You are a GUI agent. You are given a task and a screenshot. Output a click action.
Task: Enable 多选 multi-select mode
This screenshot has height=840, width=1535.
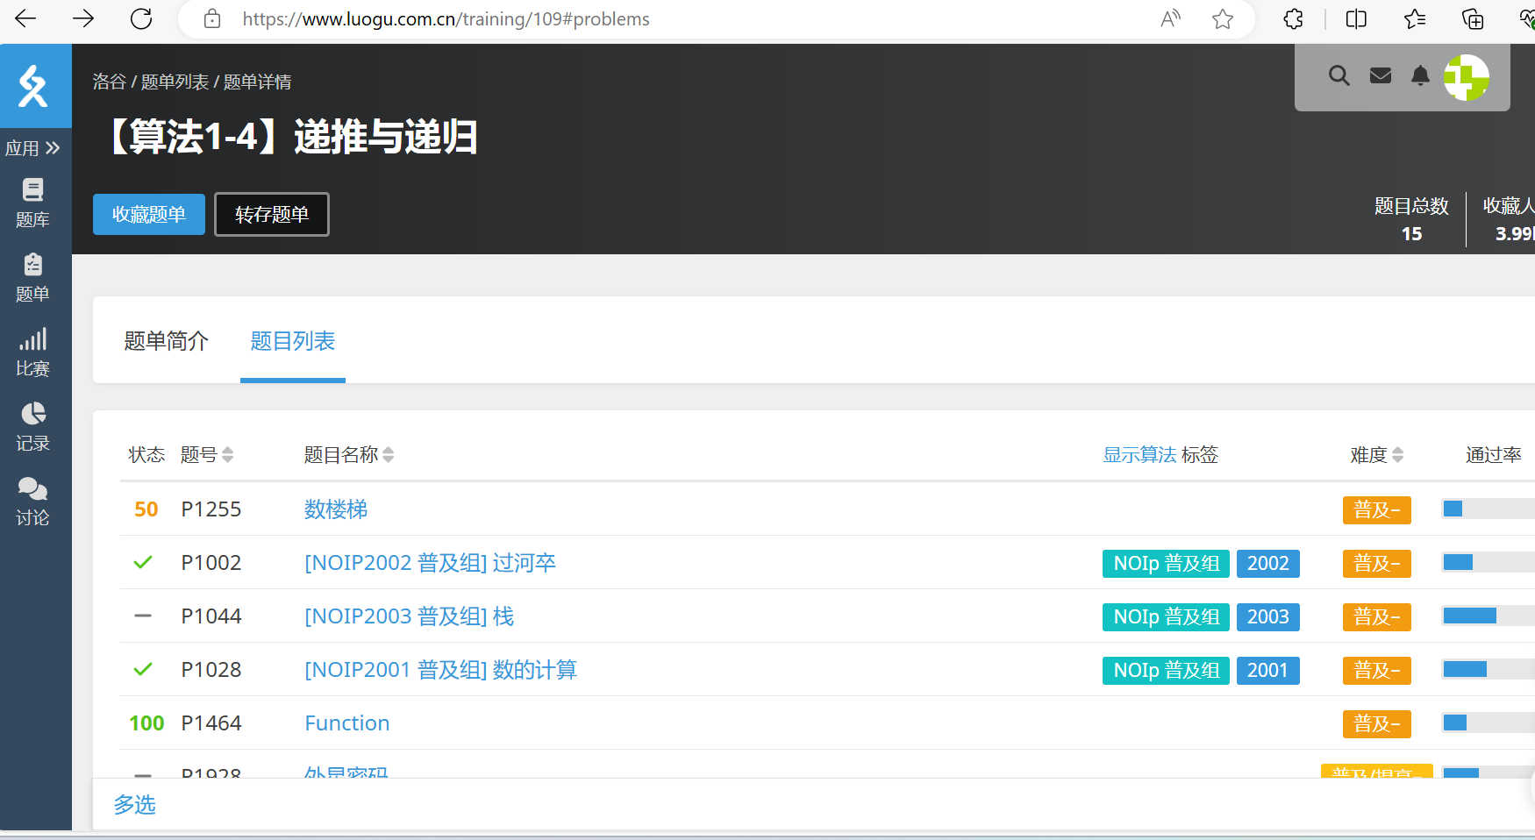[134, 805]
